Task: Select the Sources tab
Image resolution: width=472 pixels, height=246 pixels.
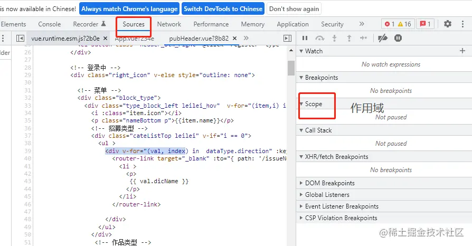Action: 134,24
